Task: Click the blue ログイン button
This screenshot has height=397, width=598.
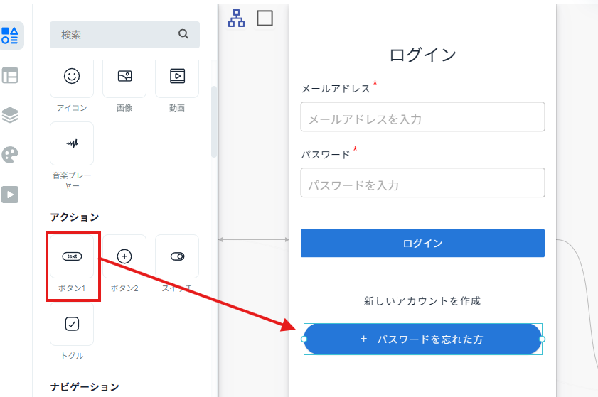Action: (422, 243)
